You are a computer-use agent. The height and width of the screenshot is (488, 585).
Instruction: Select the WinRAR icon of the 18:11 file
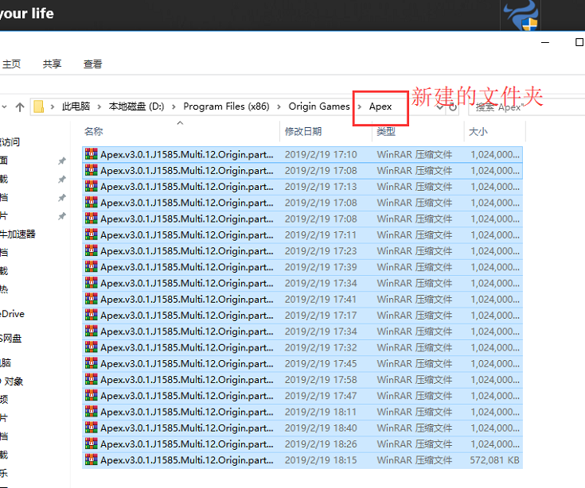[x=91, y=411]
